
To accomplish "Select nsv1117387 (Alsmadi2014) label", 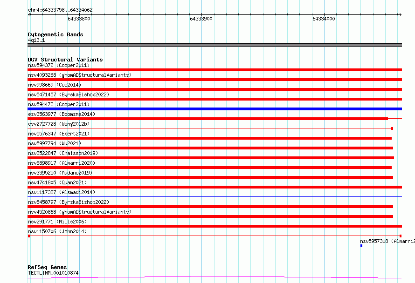I will coord(62,192).
